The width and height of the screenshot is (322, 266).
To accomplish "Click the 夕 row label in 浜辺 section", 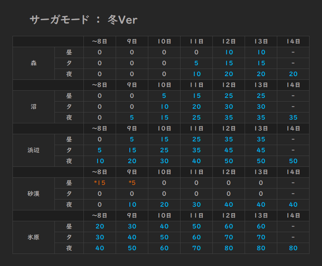I will pyautogui.click(x=69, y=150).
